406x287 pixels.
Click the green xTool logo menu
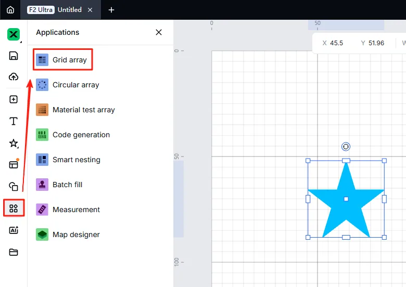(x=14, y=34)
